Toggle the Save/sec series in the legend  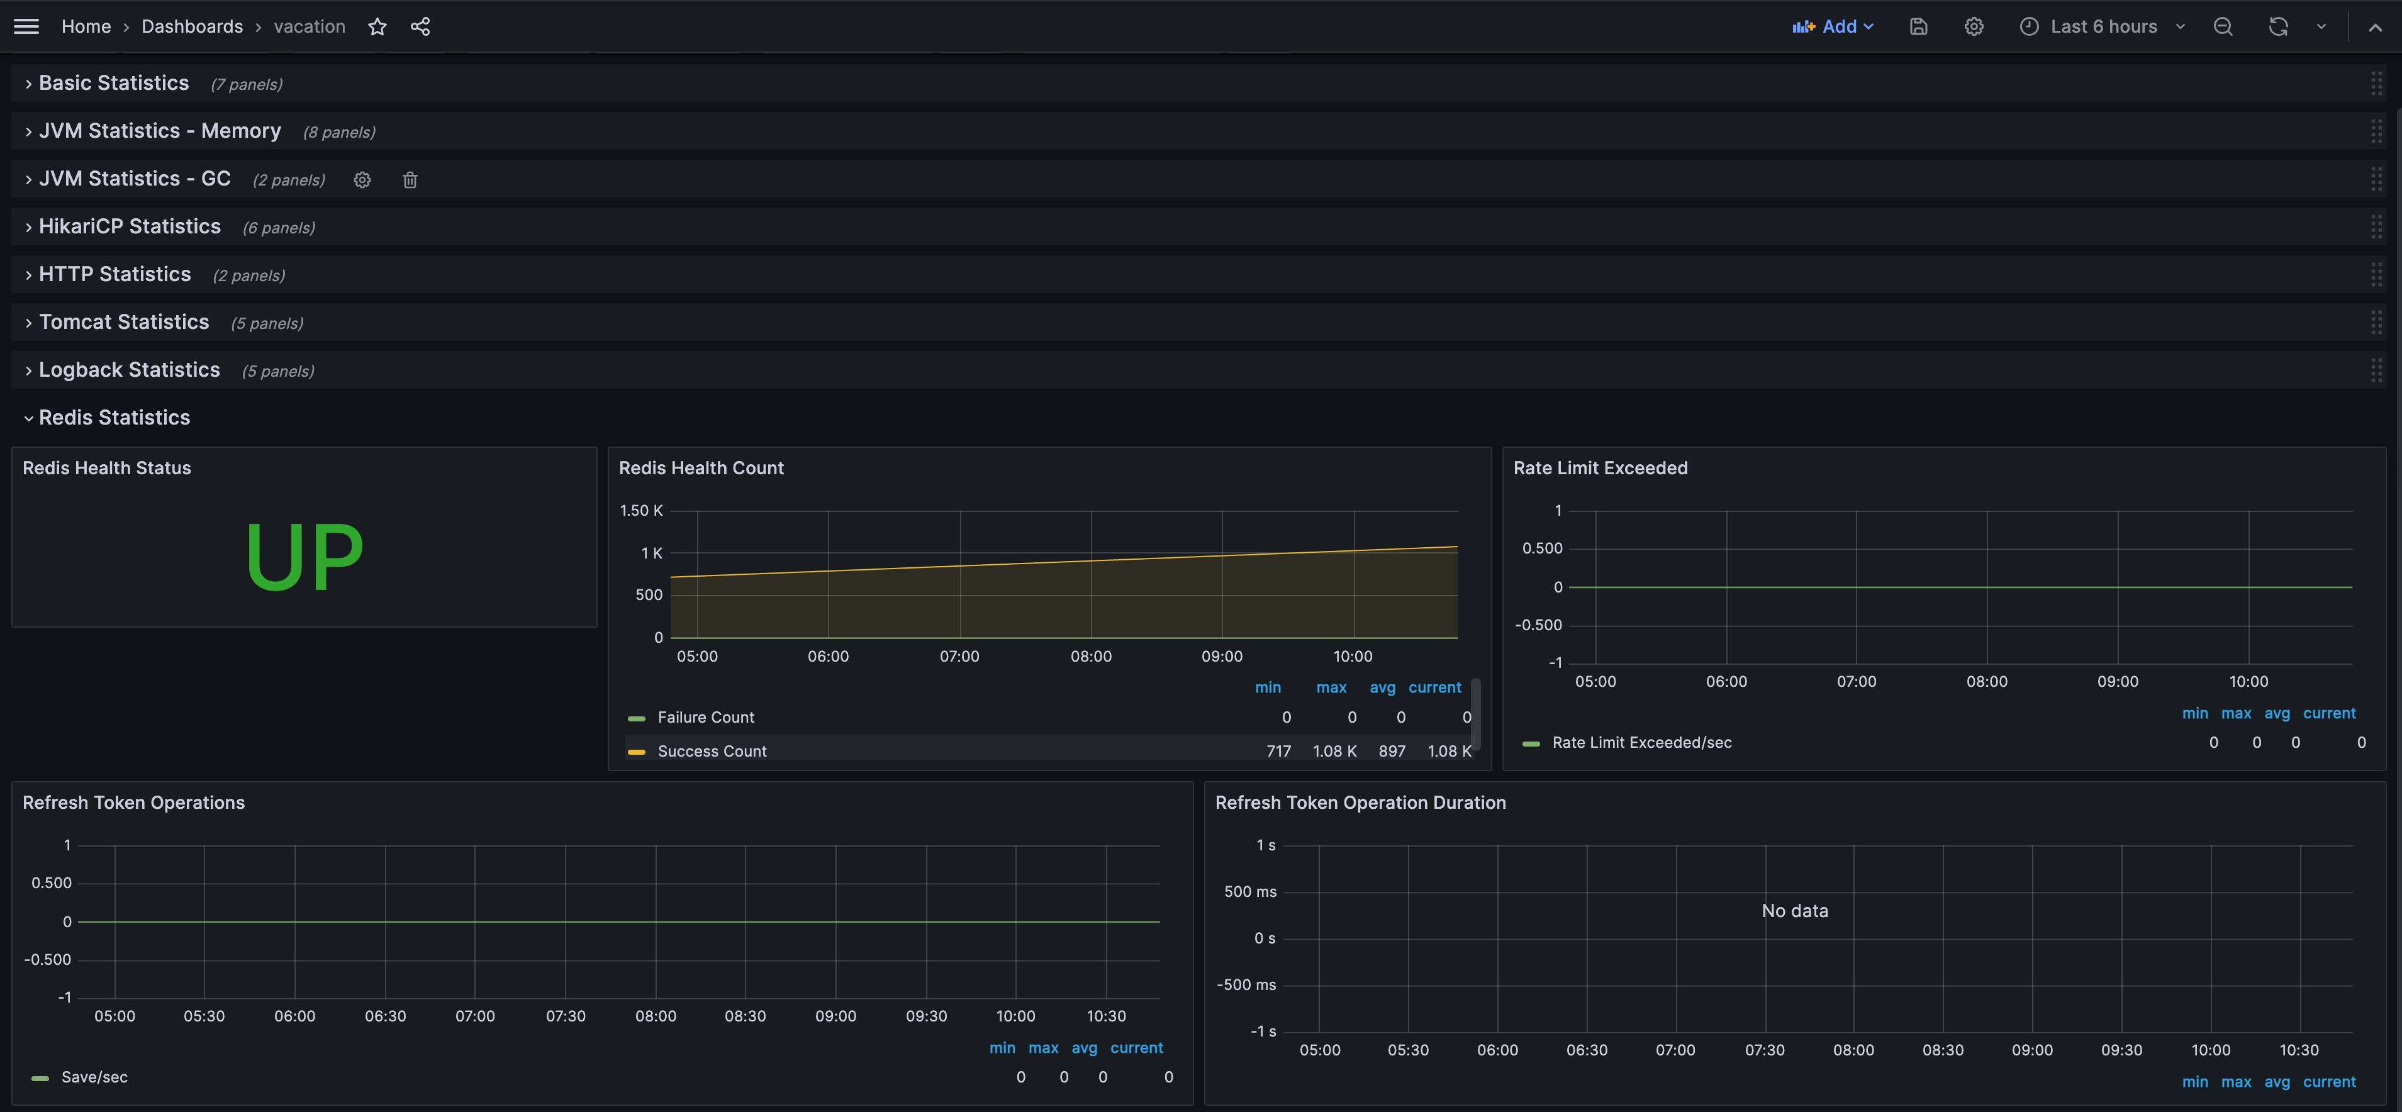tap(94, 1077)
